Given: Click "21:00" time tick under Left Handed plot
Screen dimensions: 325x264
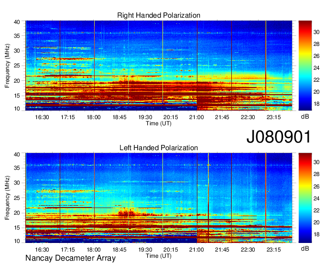Looking at the screenshot, I should (196, 250).
